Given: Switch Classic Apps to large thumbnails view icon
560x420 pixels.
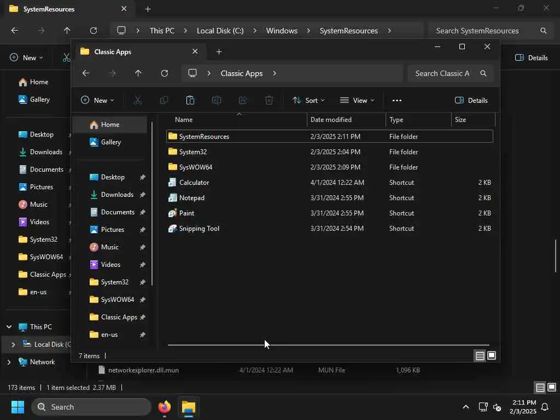Looking at the screenshot, I should point(492,355).
